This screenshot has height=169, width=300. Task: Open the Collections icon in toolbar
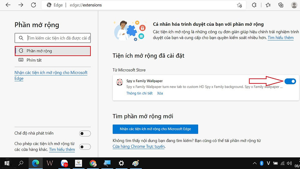point(281,5)
